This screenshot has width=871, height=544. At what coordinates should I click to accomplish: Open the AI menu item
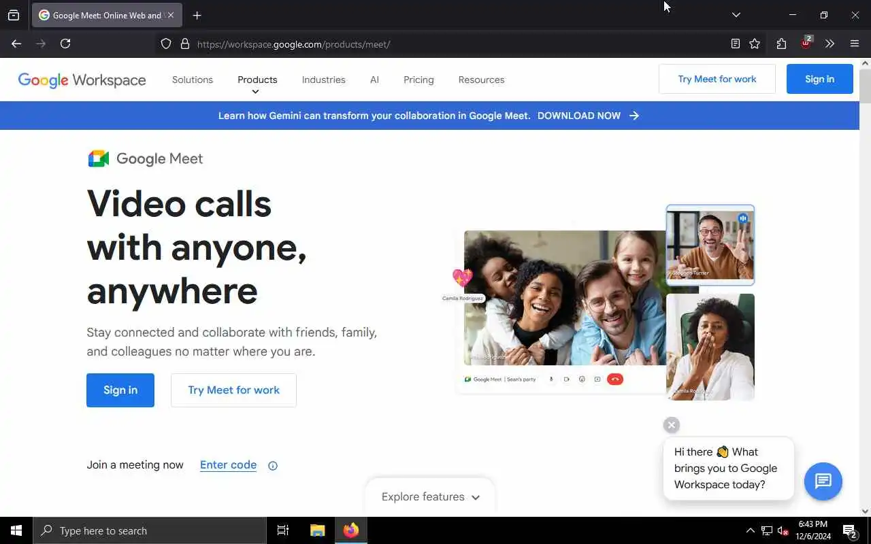click(x=374, y=80)
